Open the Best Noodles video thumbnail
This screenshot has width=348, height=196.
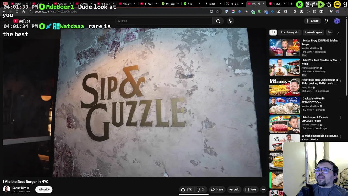pos(285,67)
